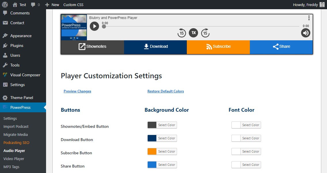This screenshot has height=173, width=327.
Task: Mute the player volume icon
Action: coord(305,33)
